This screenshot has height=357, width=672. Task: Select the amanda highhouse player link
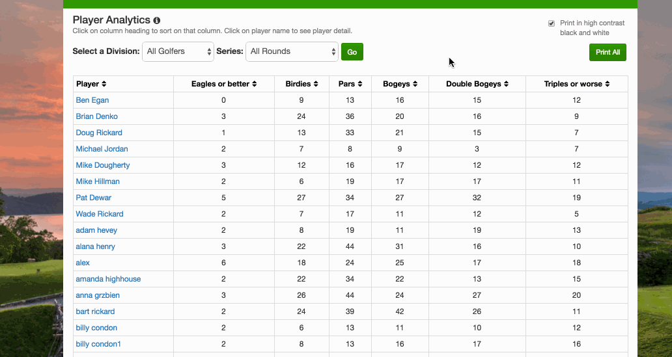pos(108,279)
